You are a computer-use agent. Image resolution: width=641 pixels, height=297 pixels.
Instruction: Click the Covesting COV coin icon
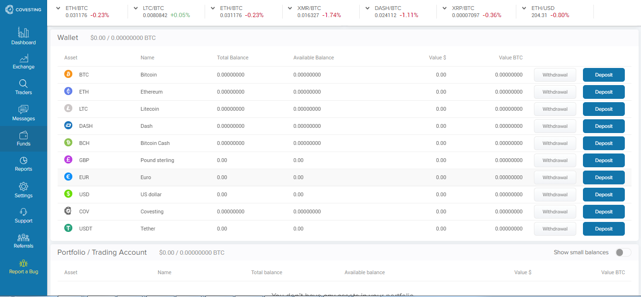tap(68, 211)
